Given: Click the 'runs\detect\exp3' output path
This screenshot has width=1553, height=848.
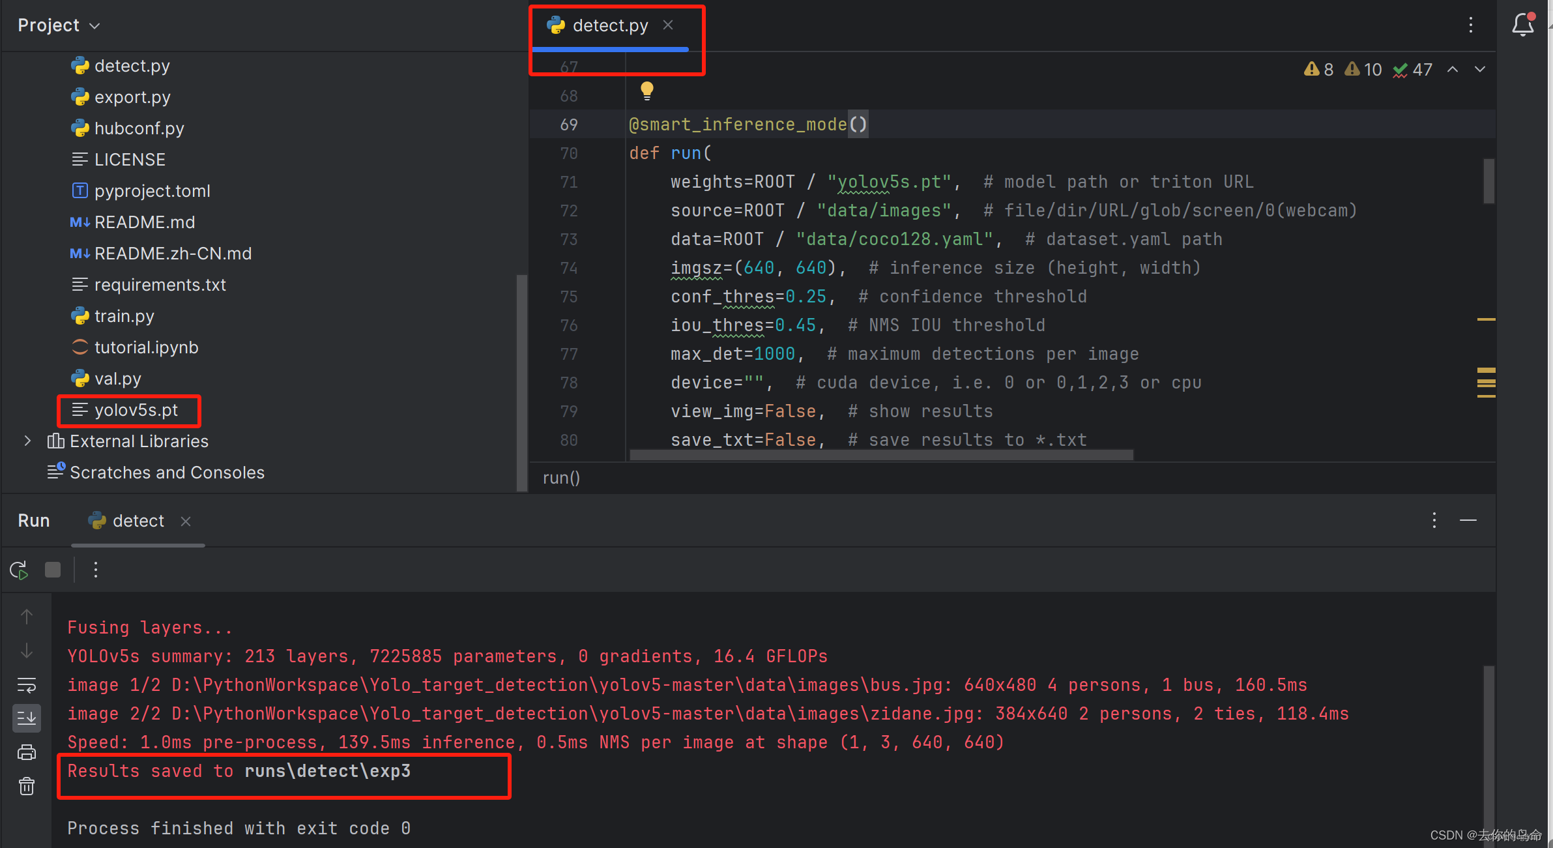Looking at the screenshot, I should 328,771.
